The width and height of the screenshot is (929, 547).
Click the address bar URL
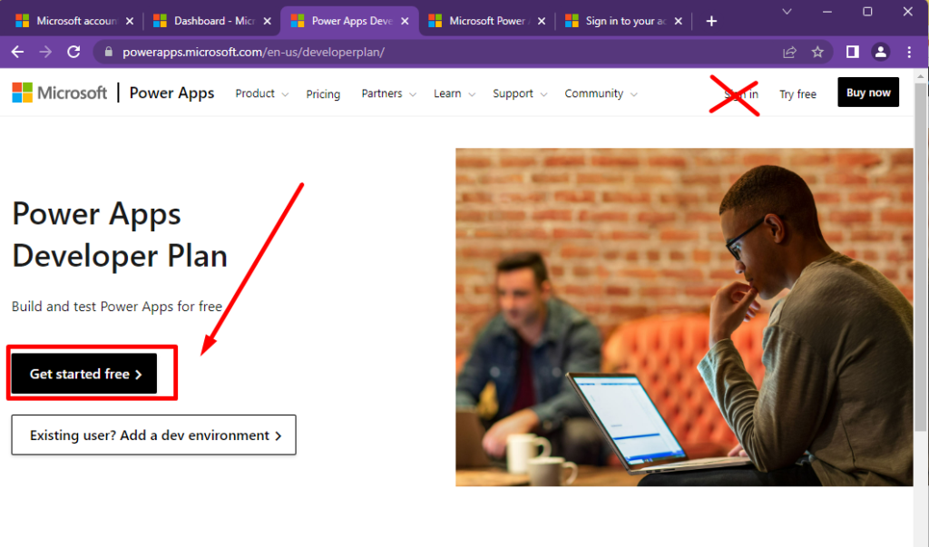click(254, 52)
